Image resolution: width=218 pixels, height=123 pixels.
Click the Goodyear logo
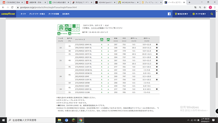8,14
